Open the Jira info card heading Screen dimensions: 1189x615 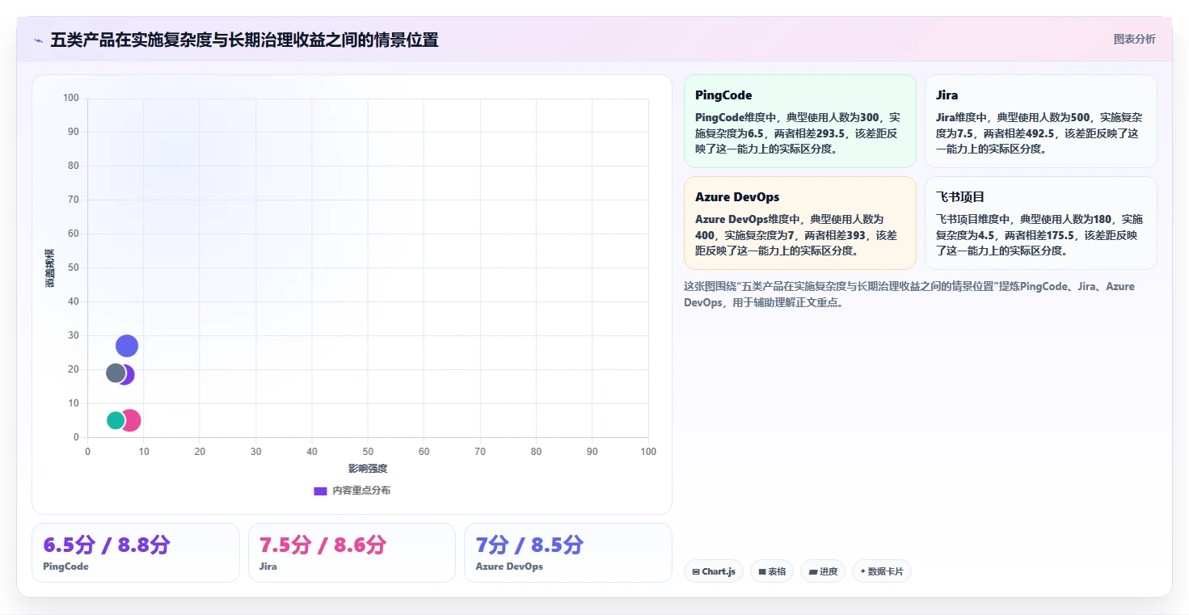[x=947, y=95]
